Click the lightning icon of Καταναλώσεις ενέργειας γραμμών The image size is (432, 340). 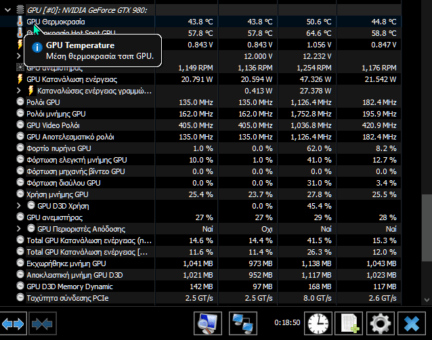coord(31,91)
